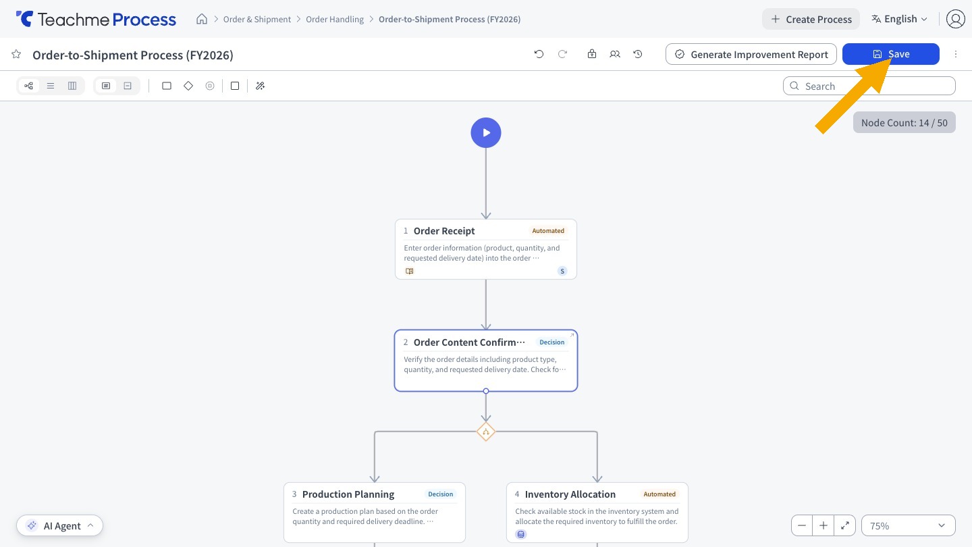Open the members/people icon
Screen dimensions: 972x547
click(x=615, y=54)
